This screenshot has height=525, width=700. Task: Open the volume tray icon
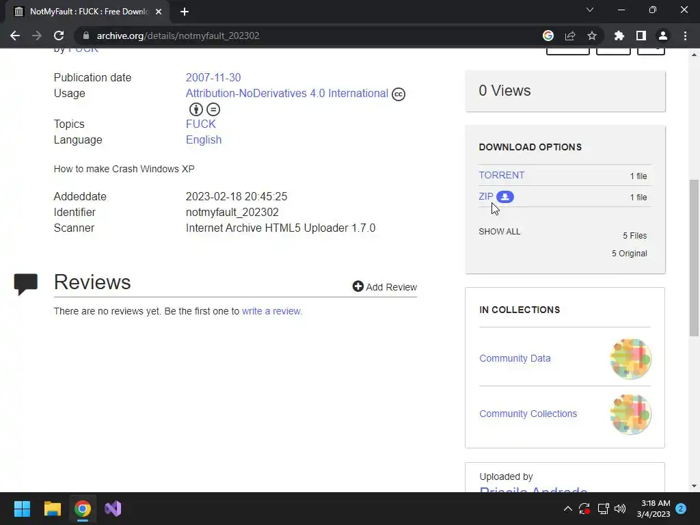pyautogui.click(x=620, y=509)
